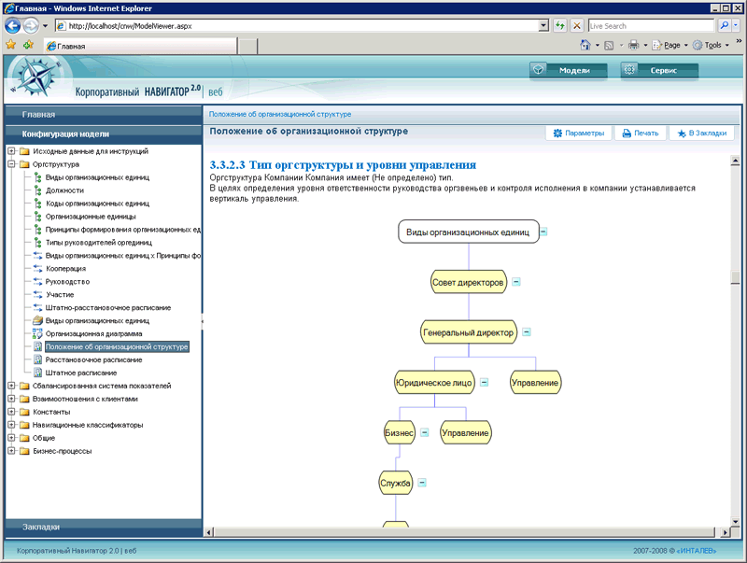
Task: Collapse the Виды организационных единиц root node
Action: coord(543,232)
